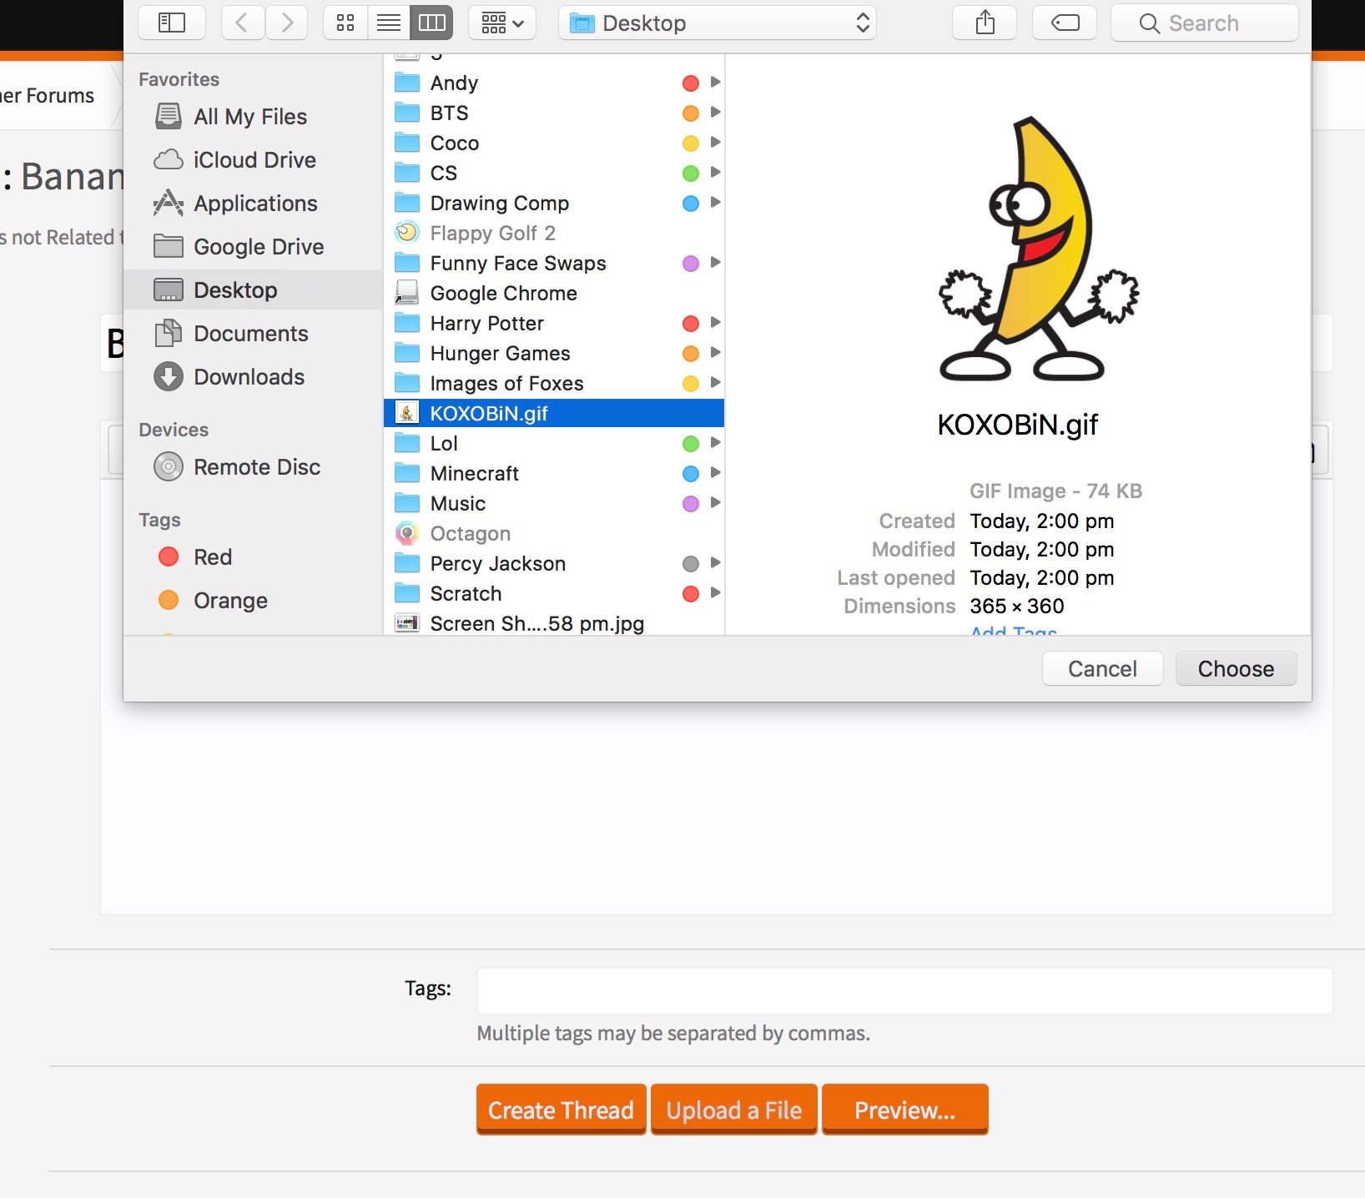Image resolution: width=1365 pixels, height=1198 pixels.
Task: Click the Preview... button
Action: 904,1110
